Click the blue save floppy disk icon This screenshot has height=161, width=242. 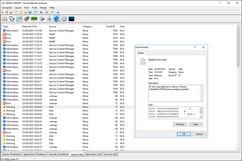(x=30, y=12)
